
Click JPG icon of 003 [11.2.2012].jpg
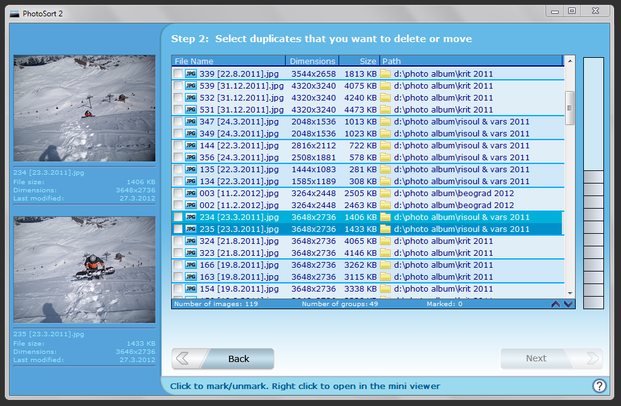pos(191,193)
